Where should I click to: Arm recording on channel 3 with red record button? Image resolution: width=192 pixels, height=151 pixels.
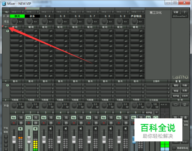44,123
